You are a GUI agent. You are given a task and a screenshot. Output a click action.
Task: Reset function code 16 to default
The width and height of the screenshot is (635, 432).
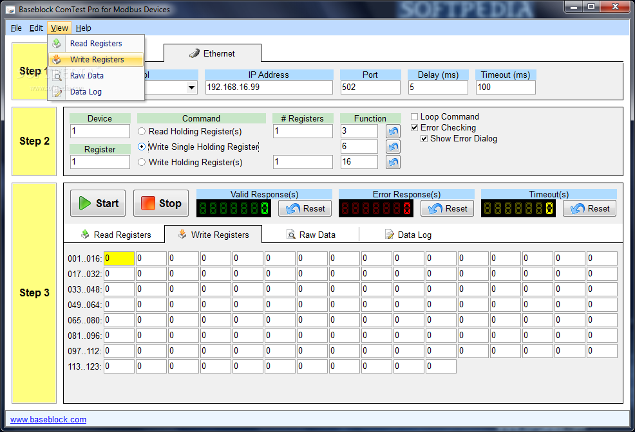coord(393,162)
